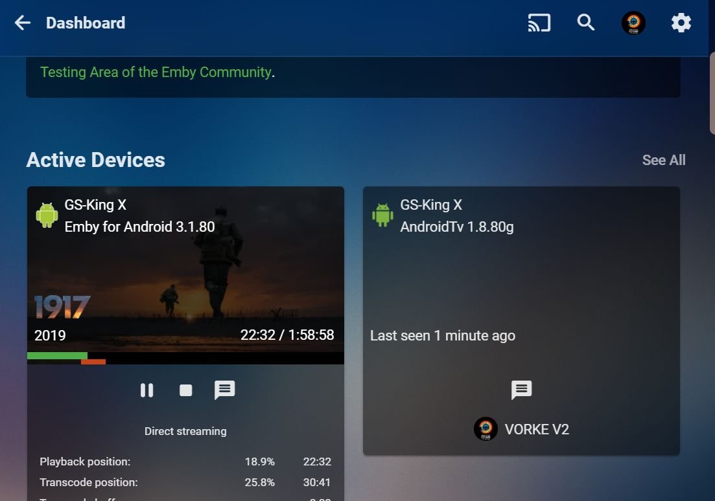715x501 pixels.
Task: Click the VORKE V2 user name
Action: click(537, 430)
